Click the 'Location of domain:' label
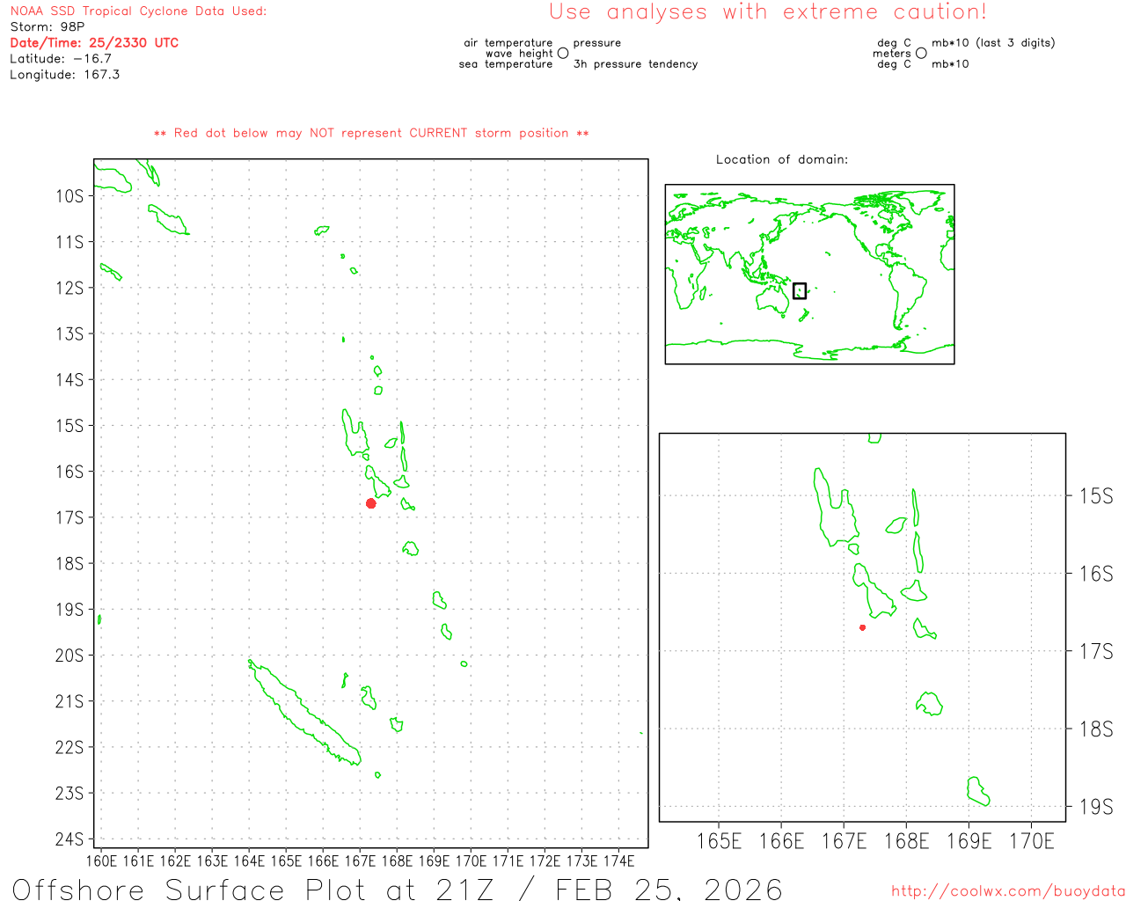Screen dimensions: 1126x901 pyautogui.click(x=781, y=159)
